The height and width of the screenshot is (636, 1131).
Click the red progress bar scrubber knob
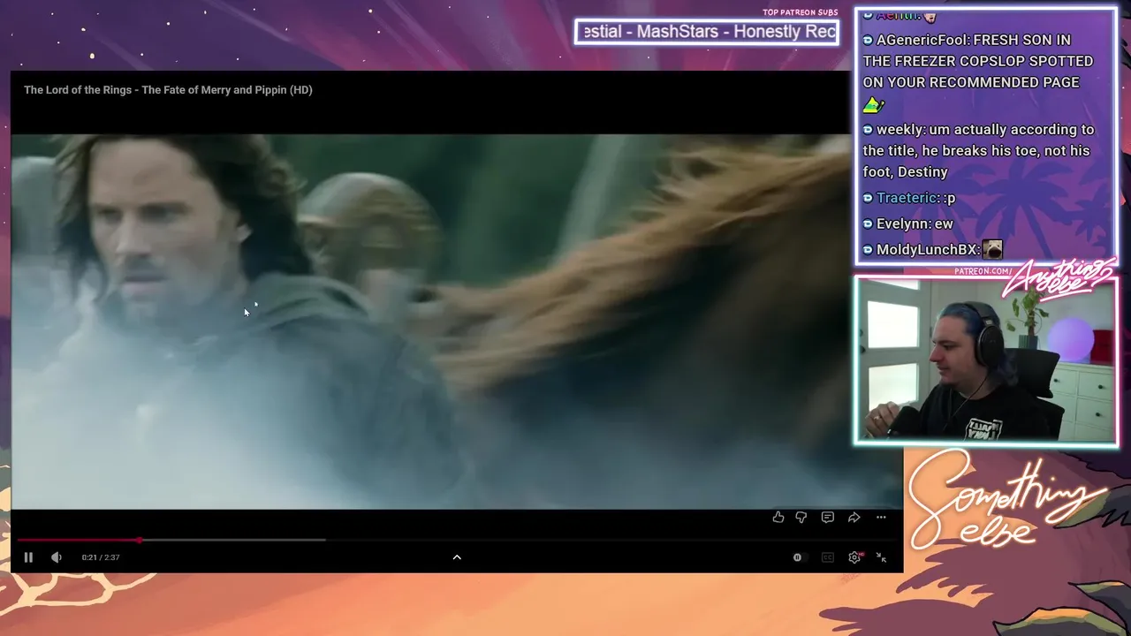tap(140, 540)
